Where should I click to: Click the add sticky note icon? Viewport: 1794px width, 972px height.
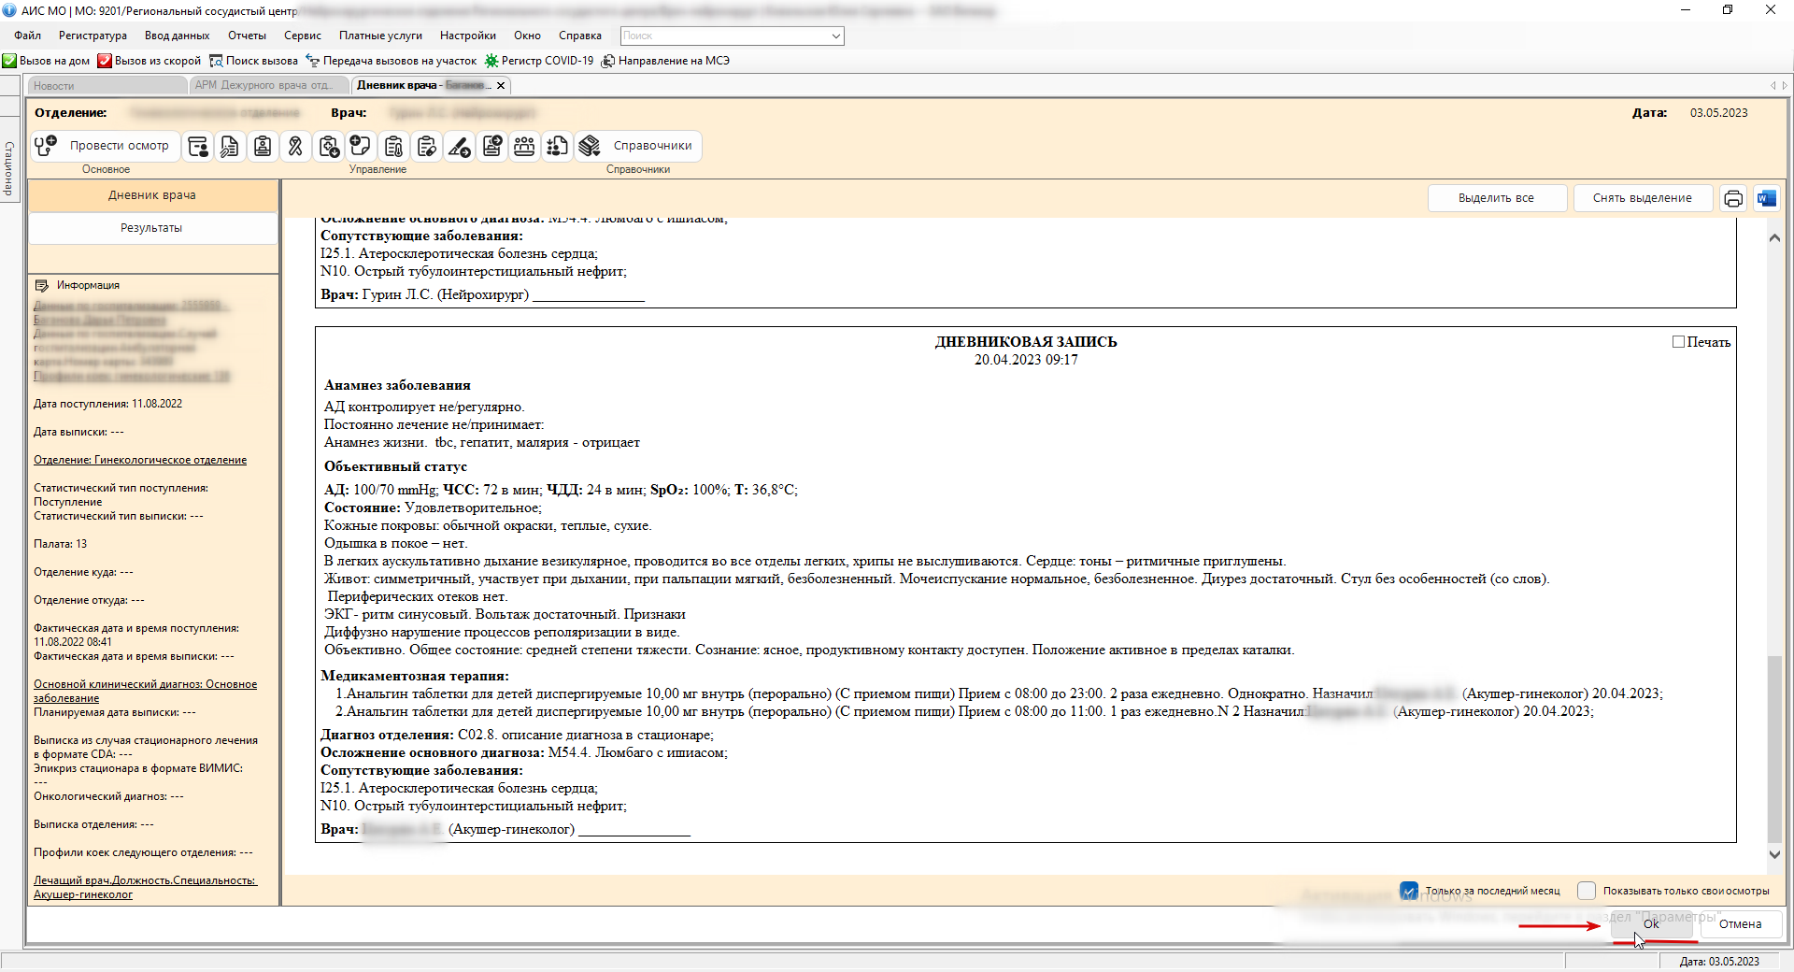tap(361, 146)
